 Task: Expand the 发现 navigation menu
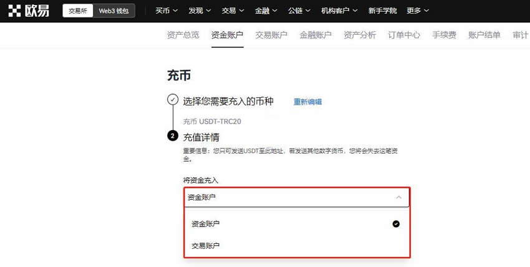200,11
